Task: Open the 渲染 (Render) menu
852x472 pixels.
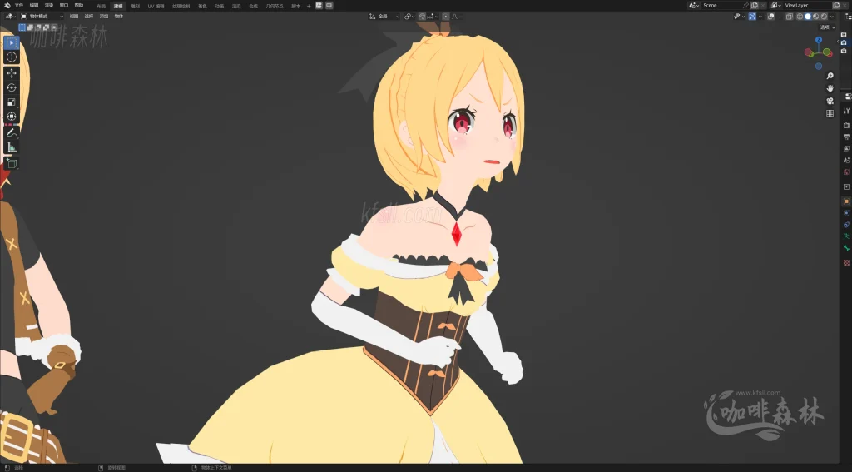Action: coord(49,6)
